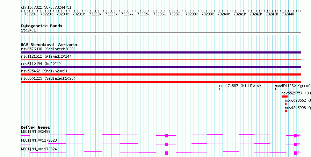Screen dimensions: 311x157
Task: Click ruler position 73228k
Action: [x=30, y=14]
